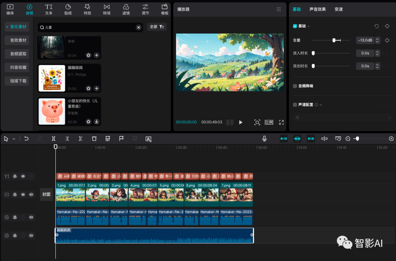The image size is (396, 261).
Task: Clear the 儿童 search field
Action: point(139,27)
